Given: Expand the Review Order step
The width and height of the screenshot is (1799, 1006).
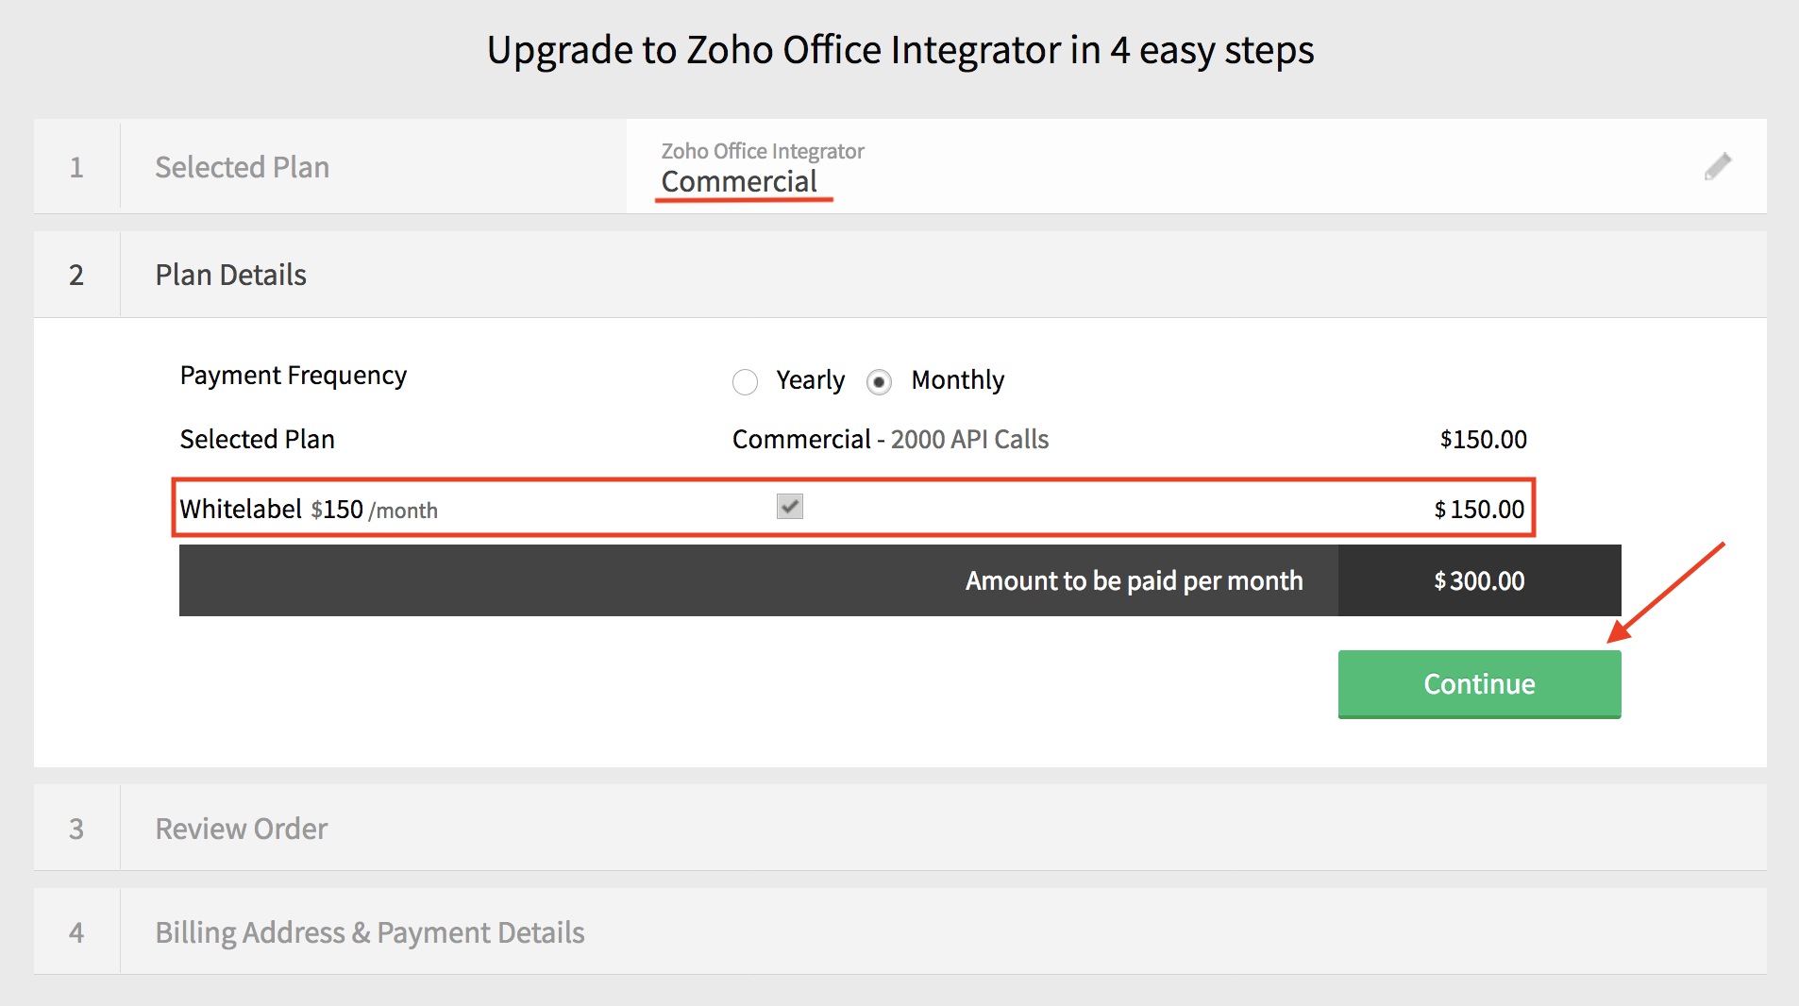Looking at the screenshot, I should click(x=241, y=829).
